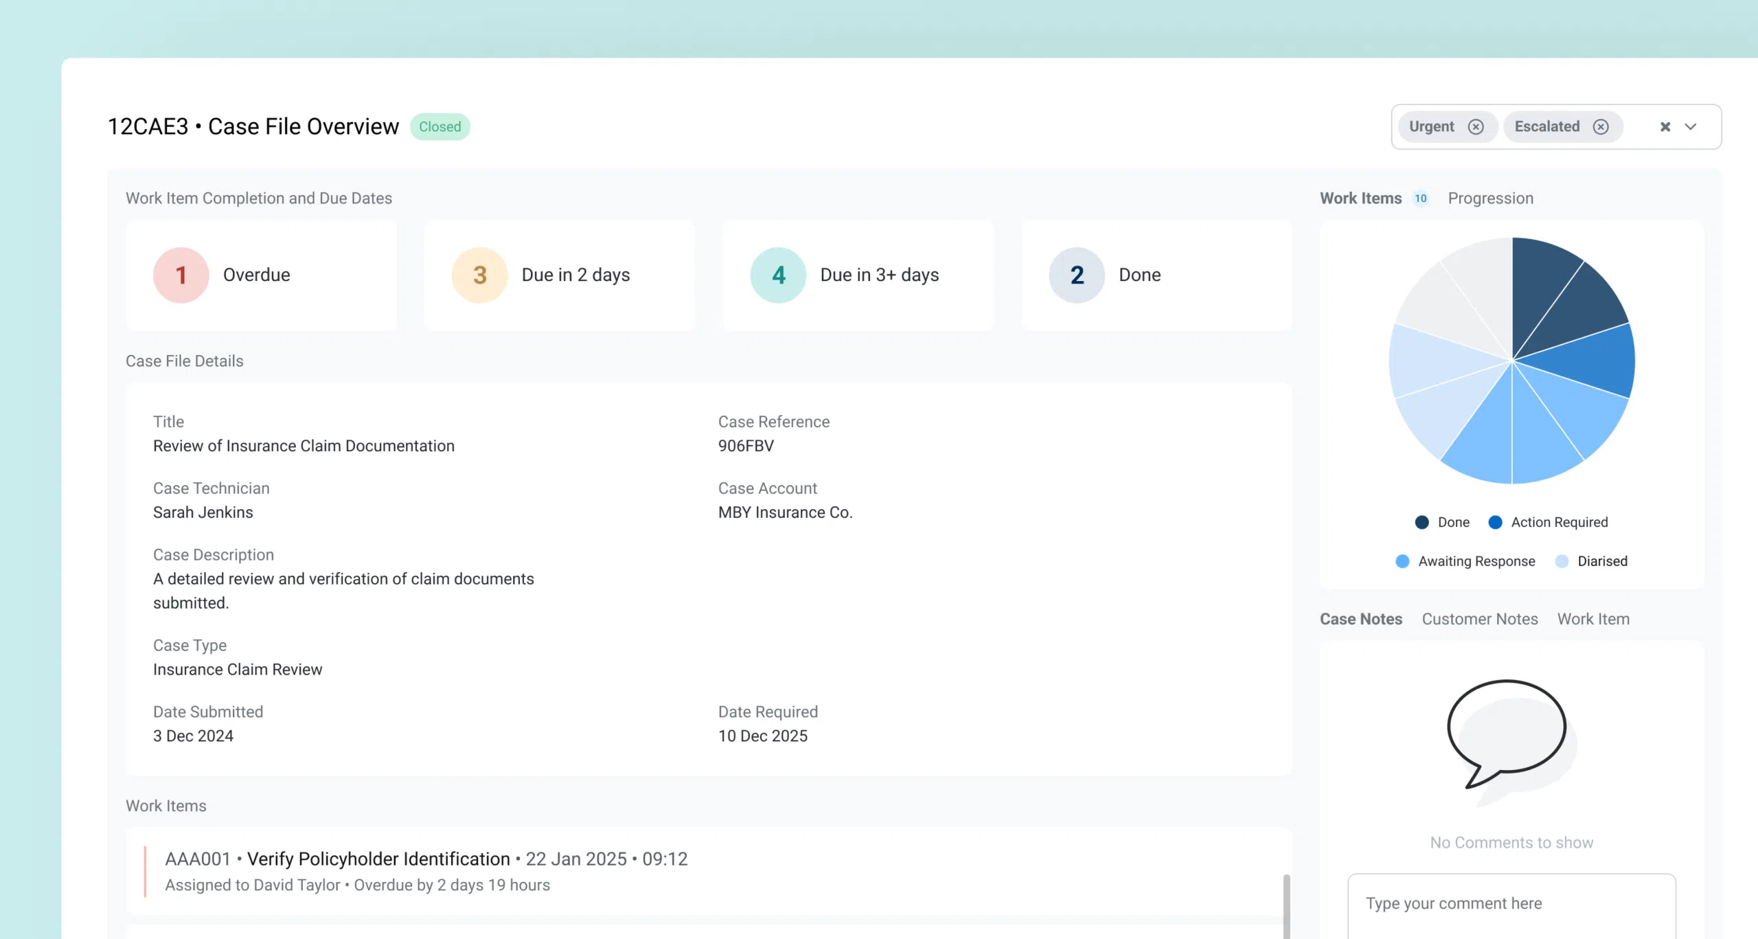Clear all filters using the X icon
The image size is (1758, 939).
pyautogui.click(x=1666, y=126)
